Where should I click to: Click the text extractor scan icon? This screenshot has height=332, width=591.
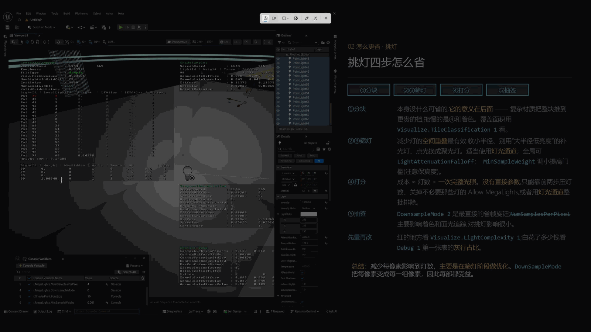(315, 18)
